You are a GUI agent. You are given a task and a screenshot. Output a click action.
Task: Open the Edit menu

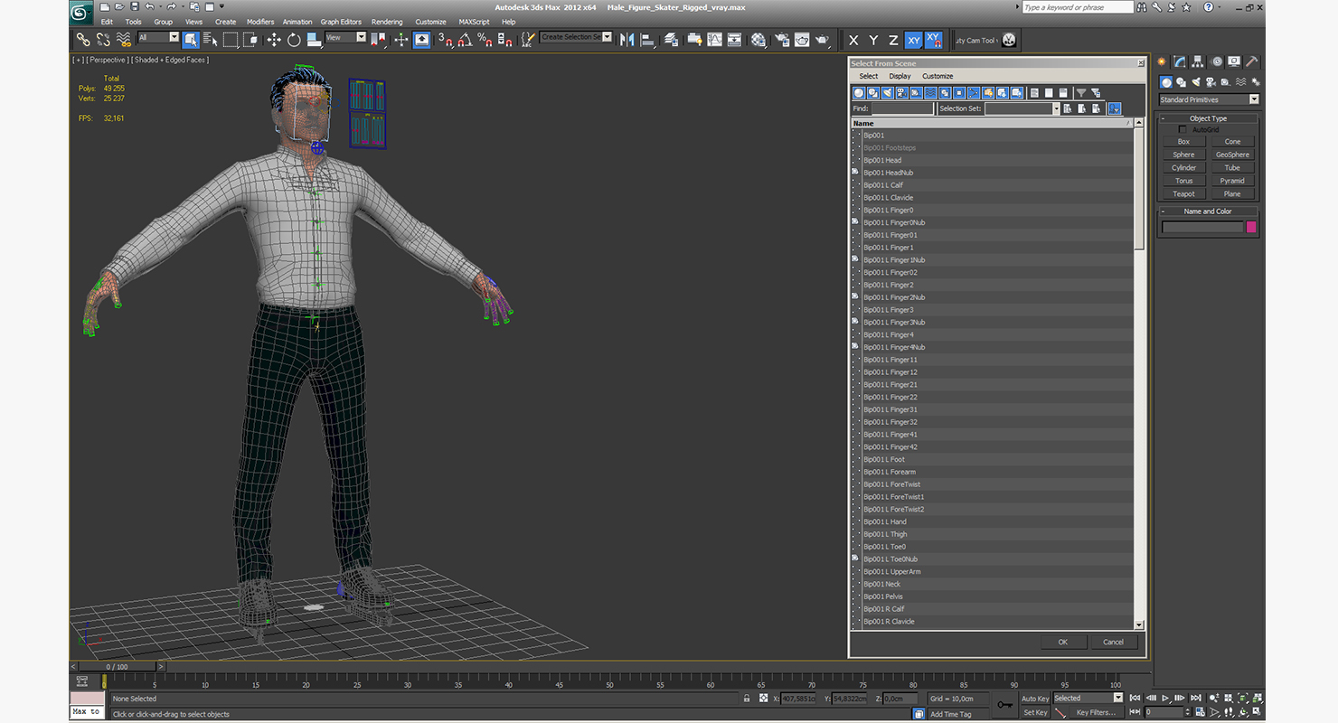pyautogui.click(x=107, y=22)
